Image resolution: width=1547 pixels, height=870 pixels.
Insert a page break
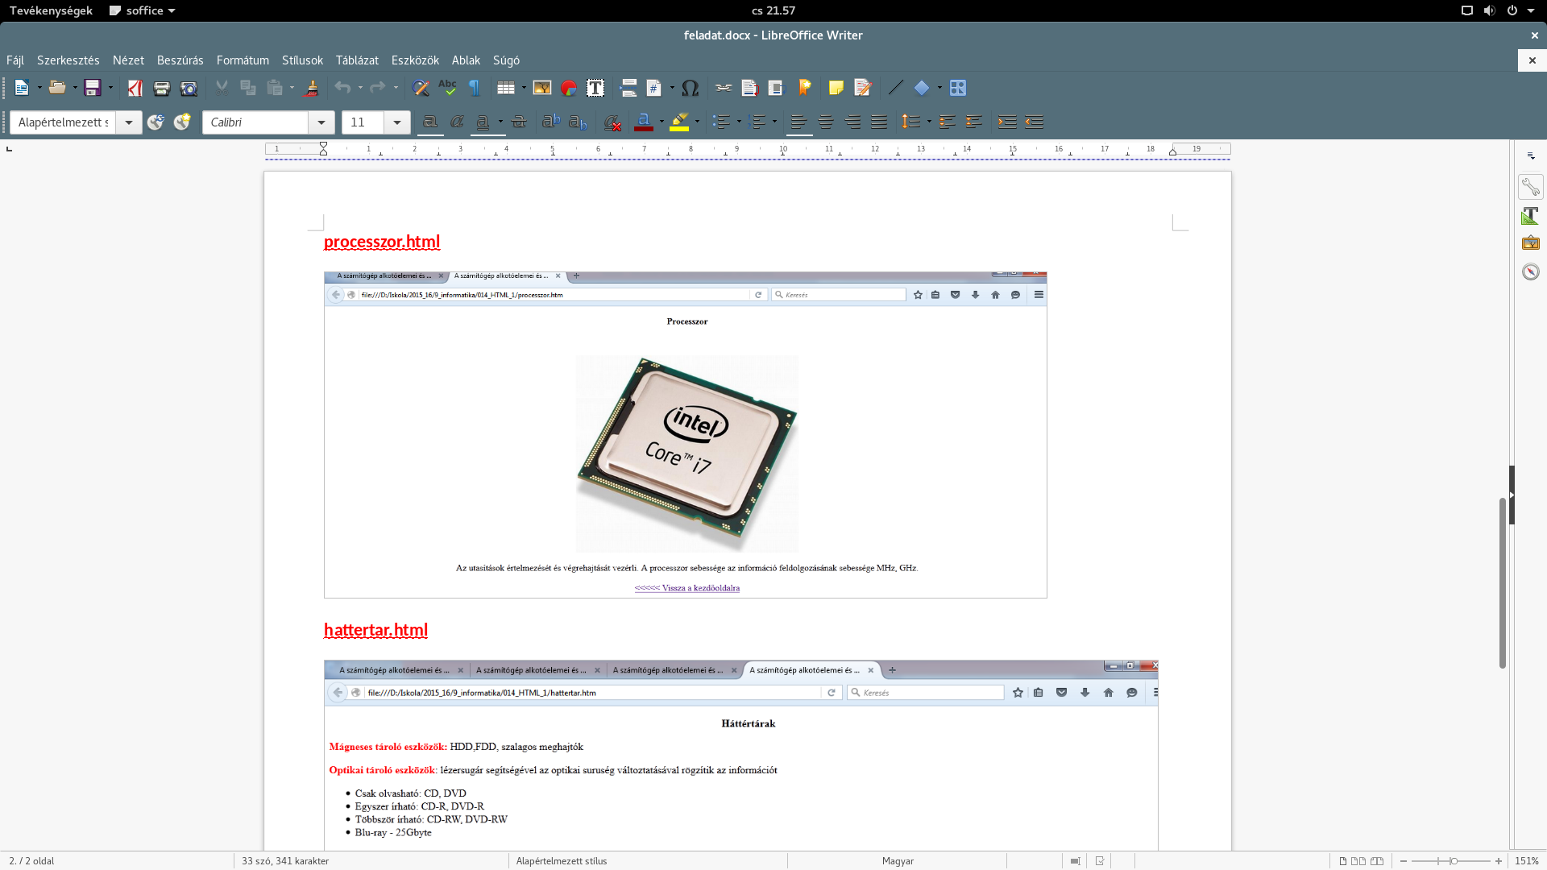pos(629,88)
